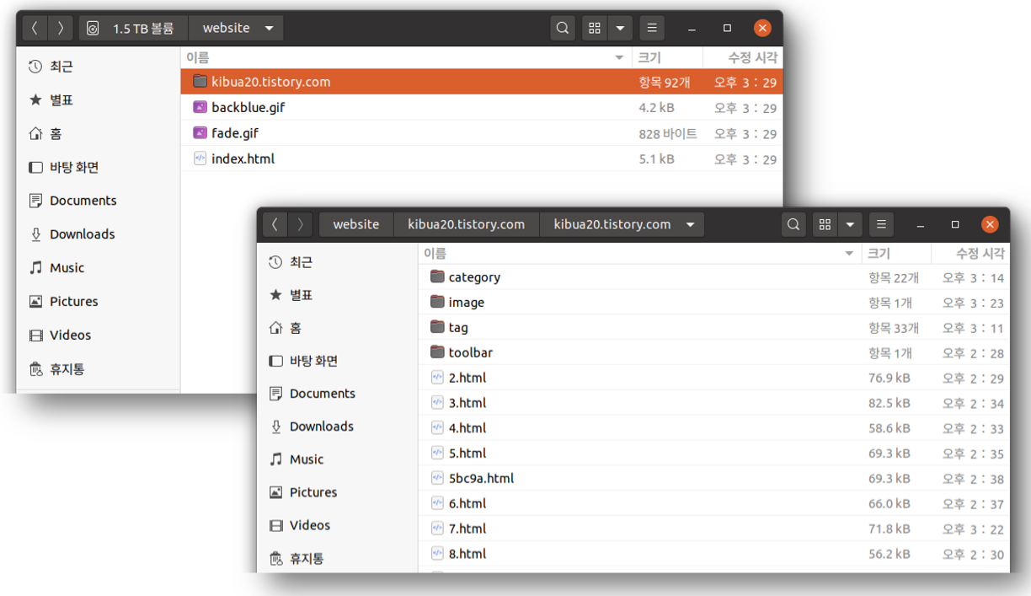
Task: Open Videos in front window sidebar
Action: pyautogui.click(x=338, y=525)
